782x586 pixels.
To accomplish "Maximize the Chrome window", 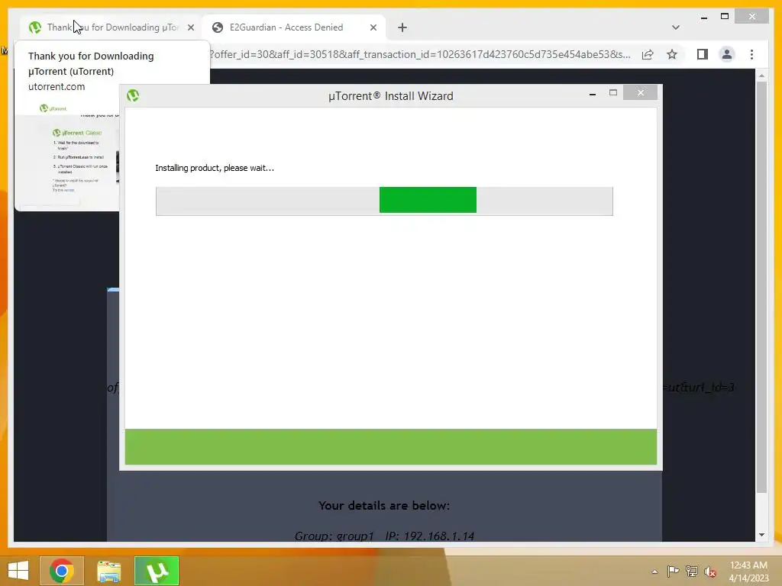I will point(725,17).
